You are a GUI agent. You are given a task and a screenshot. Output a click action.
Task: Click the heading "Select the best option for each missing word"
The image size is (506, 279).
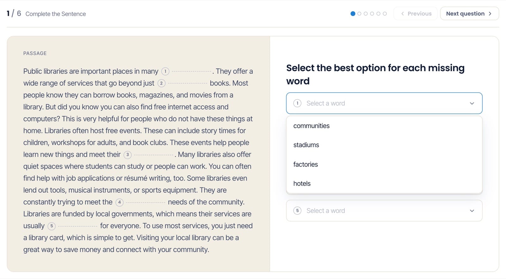point(375,74)
